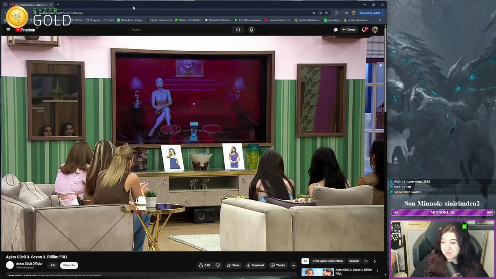
Task: Open a new browser tab
Action: point(58,5)
